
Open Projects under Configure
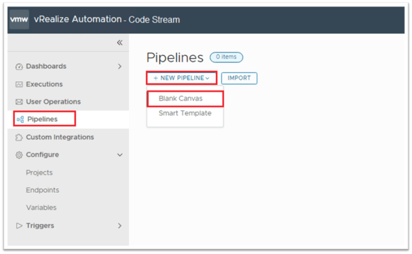[39, 172]
